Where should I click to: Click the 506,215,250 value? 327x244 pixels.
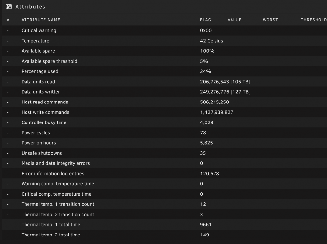[x=215, y=102]
